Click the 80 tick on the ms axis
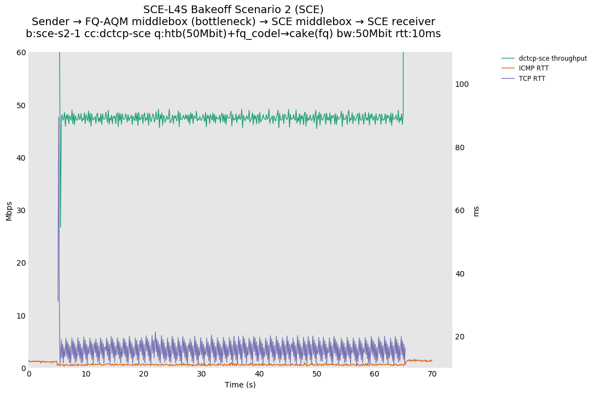Viewport: 595px width, 394px height. click(x=459, y=148)
